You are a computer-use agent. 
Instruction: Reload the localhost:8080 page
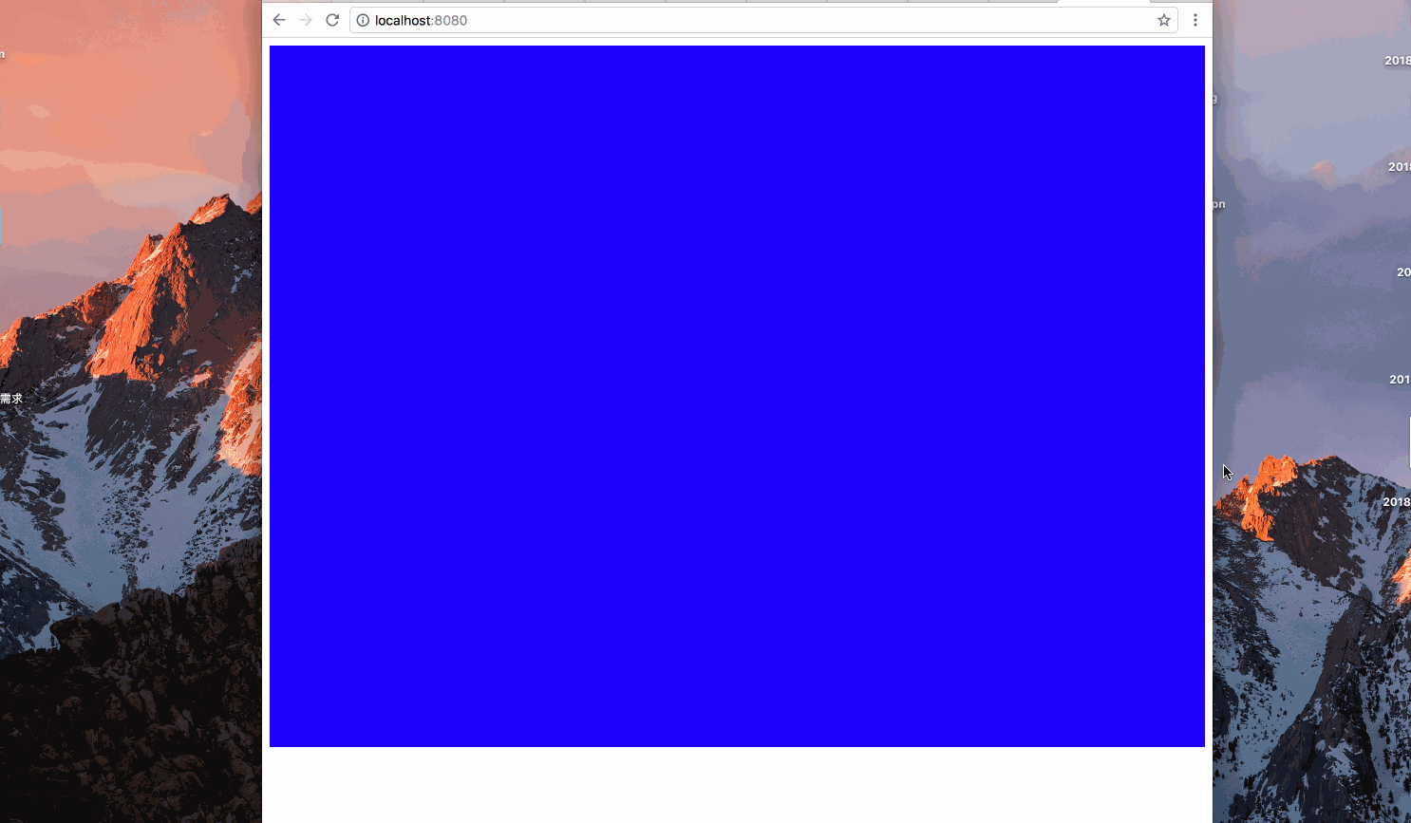click(332, 20)
